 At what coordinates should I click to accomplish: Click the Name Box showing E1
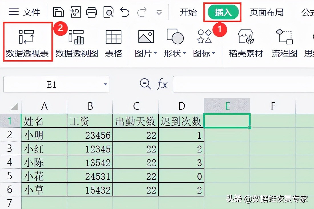52,84
